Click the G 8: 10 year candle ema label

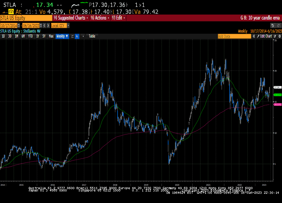point(260,18)
